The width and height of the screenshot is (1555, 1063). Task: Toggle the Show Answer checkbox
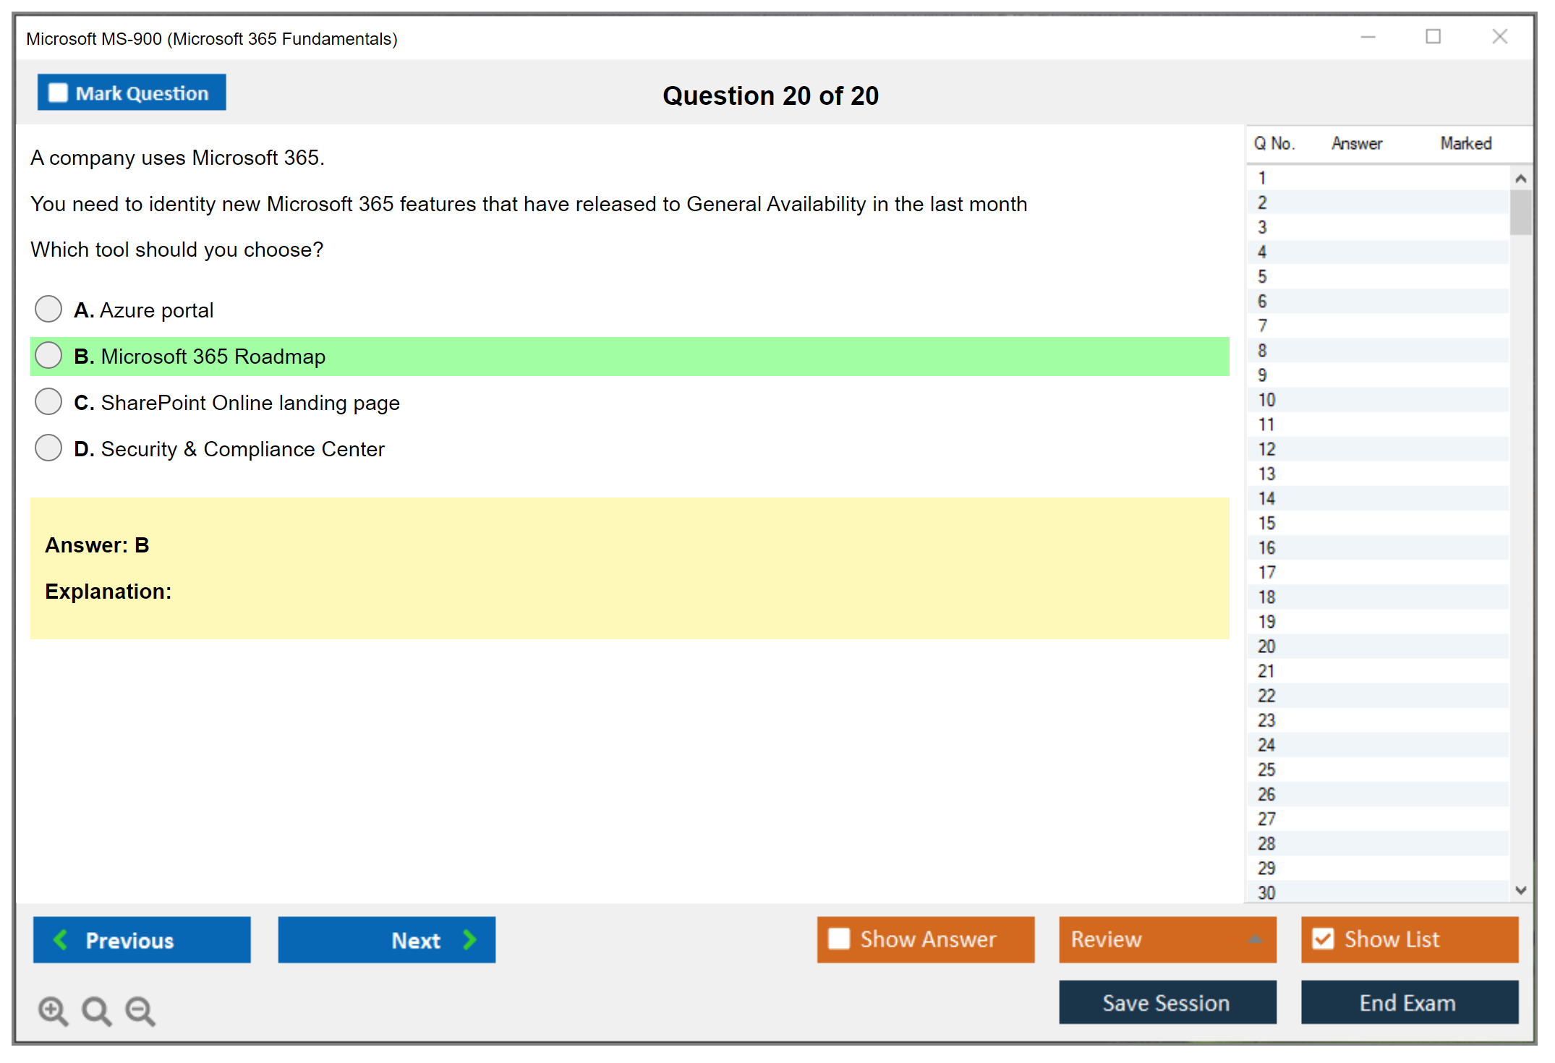[x=839, y=939]
